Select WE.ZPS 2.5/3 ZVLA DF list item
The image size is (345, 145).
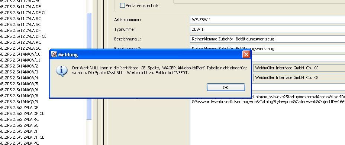click(19, 131)
